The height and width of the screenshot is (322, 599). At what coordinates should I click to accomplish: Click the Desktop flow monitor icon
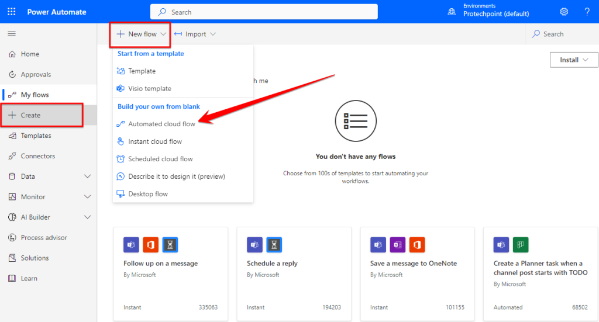(121, 194)
